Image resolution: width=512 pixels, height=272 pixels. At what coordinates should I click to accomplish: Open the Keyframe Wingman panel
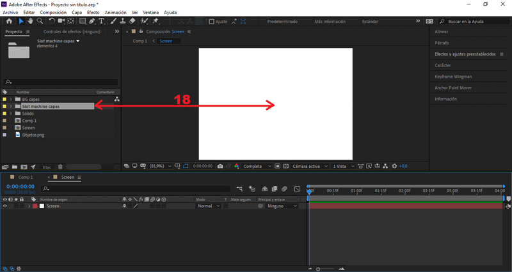click(453, 77)
